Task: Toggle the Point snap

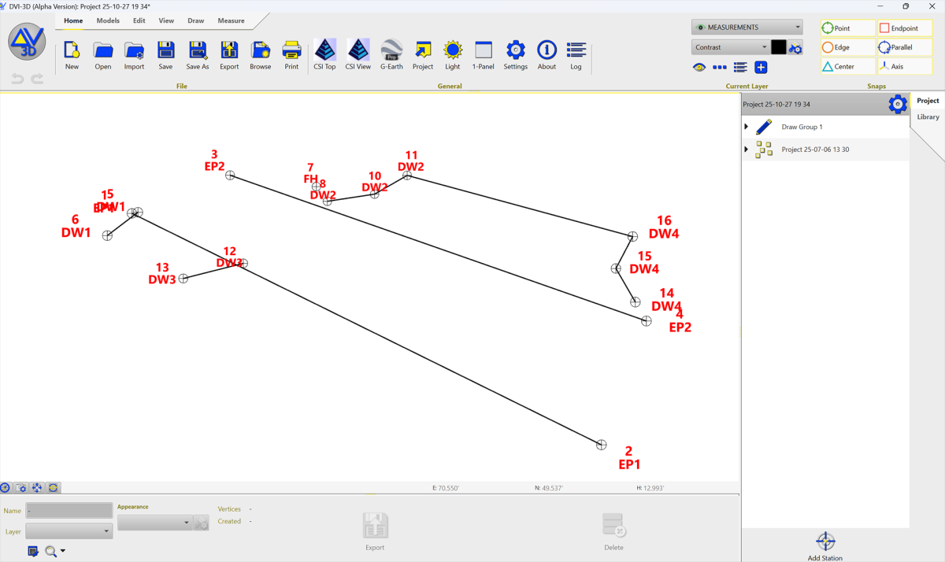Action: (x=847, y=28)
